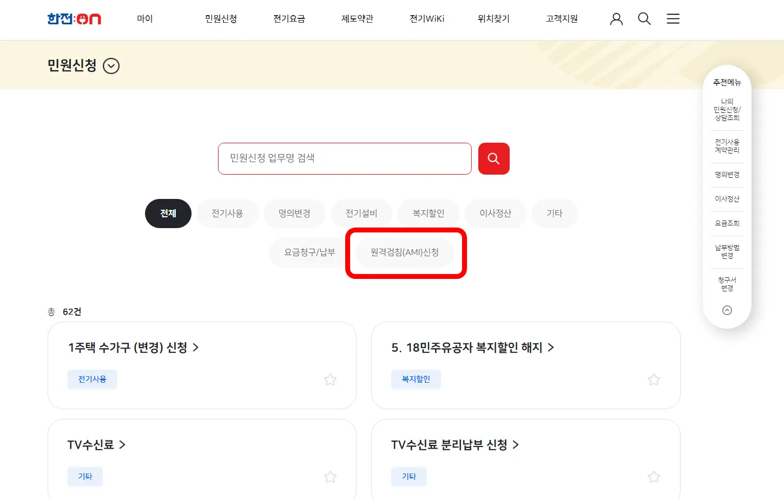Open the 전기요금 menu

(x=288, y=18)
